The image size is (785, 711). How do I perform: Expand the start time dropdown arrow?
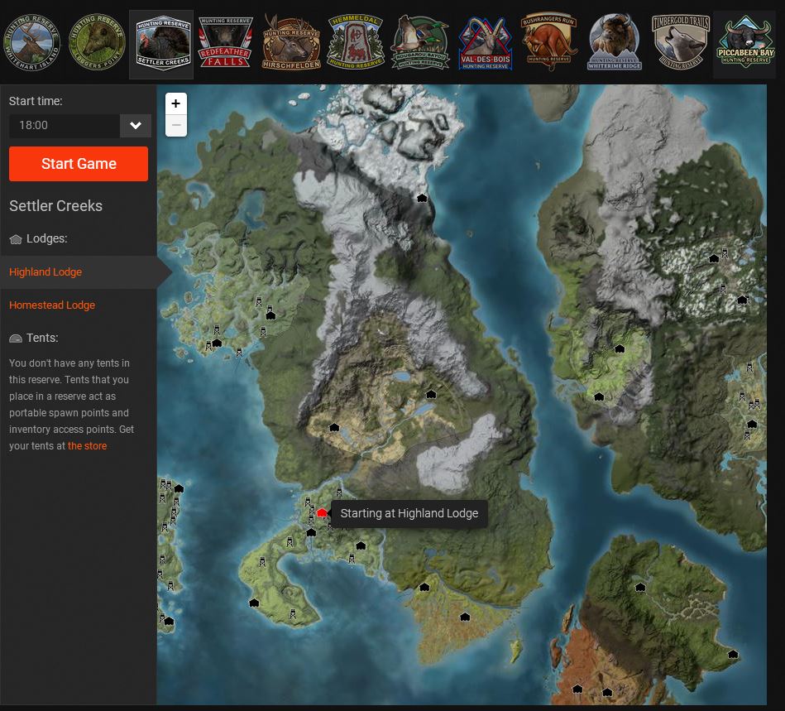(x=136, y=126)
